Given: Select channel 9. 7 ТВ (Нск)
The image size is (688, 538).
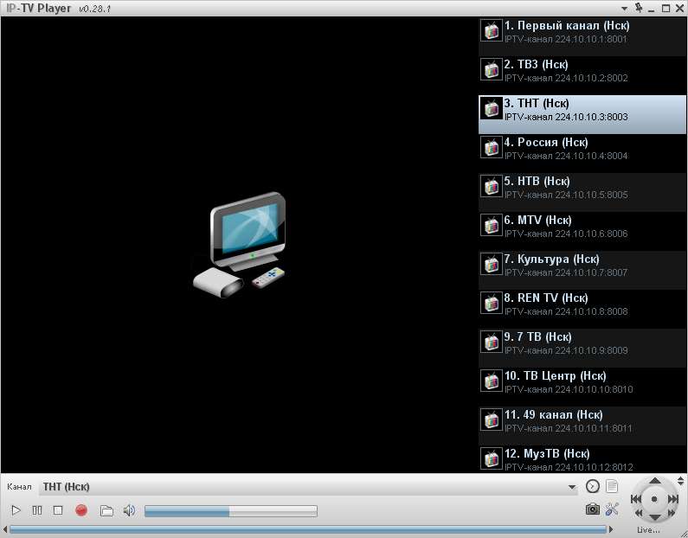Looking at the screenshot, I should tap(582, 348).
